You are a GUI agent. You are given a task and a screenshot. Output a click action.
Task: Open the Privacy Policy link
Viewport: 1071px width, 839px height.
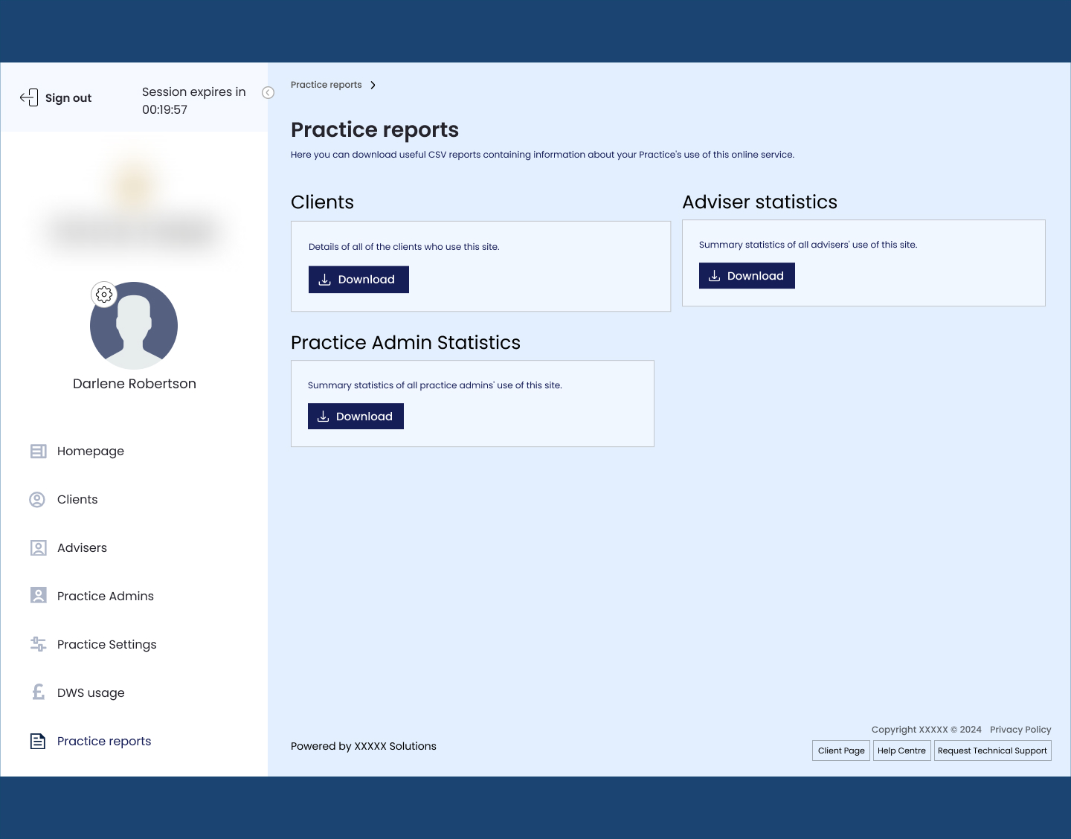click(x=1020, y=730)
